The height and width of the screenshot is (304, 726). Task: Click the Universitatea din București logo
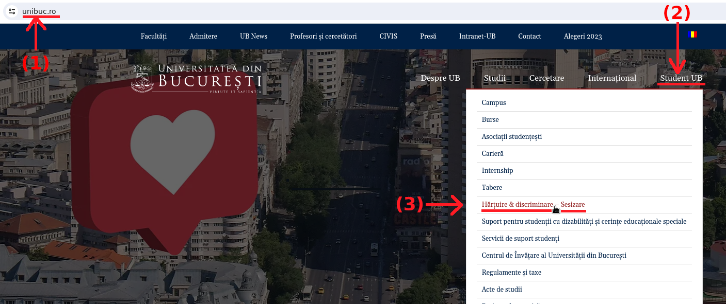(x=197, y=79)
